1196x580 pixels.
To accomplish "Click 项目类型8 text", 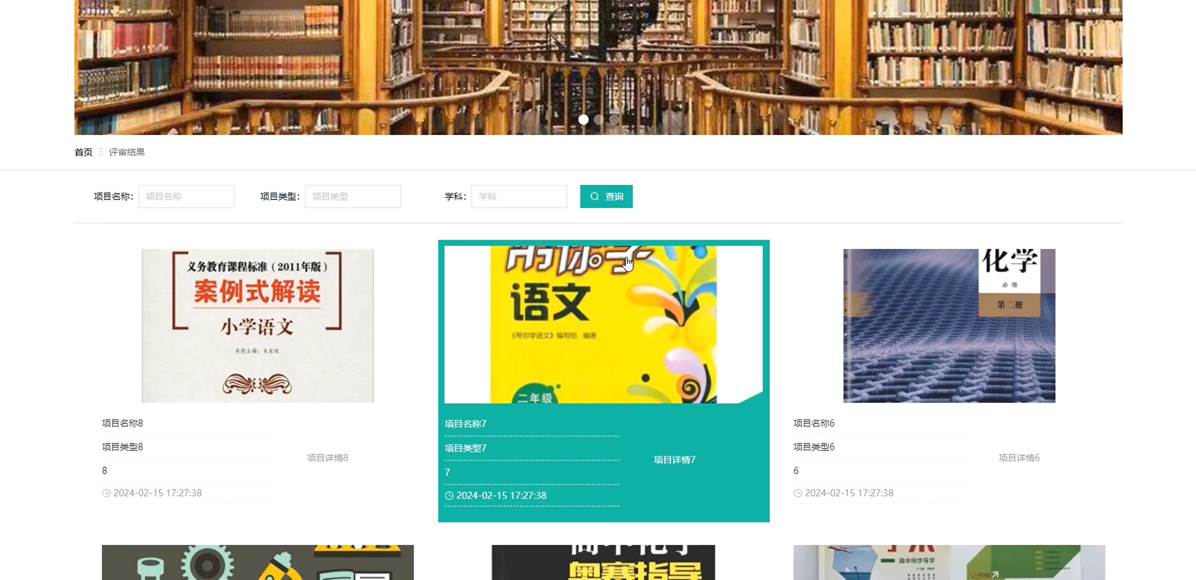I will point(123,447).
